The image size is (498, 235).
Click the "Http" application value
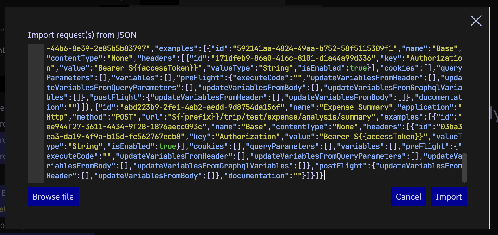point(55,117)
